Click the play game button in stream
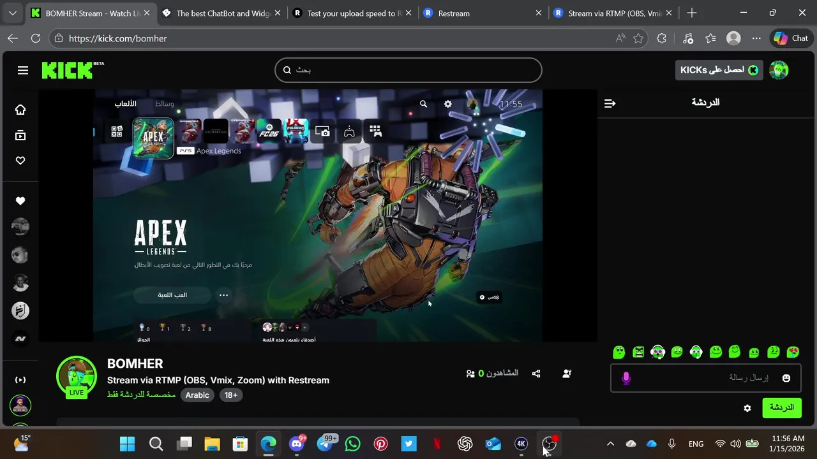817x459 pixels. click(172, 295)
